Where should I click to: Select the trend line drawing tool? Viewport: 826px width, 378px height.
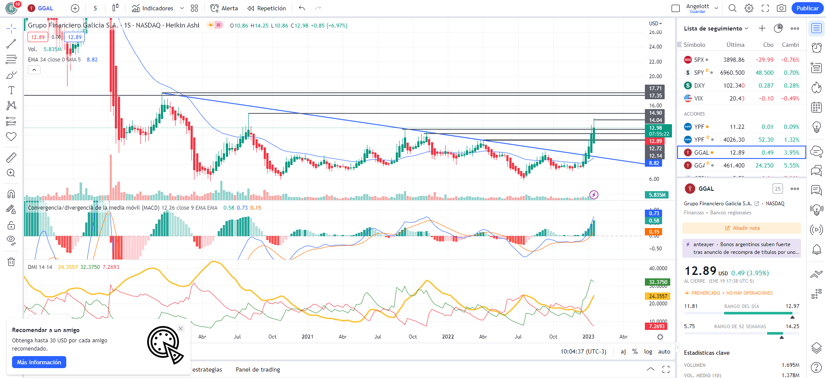[11, 44]
